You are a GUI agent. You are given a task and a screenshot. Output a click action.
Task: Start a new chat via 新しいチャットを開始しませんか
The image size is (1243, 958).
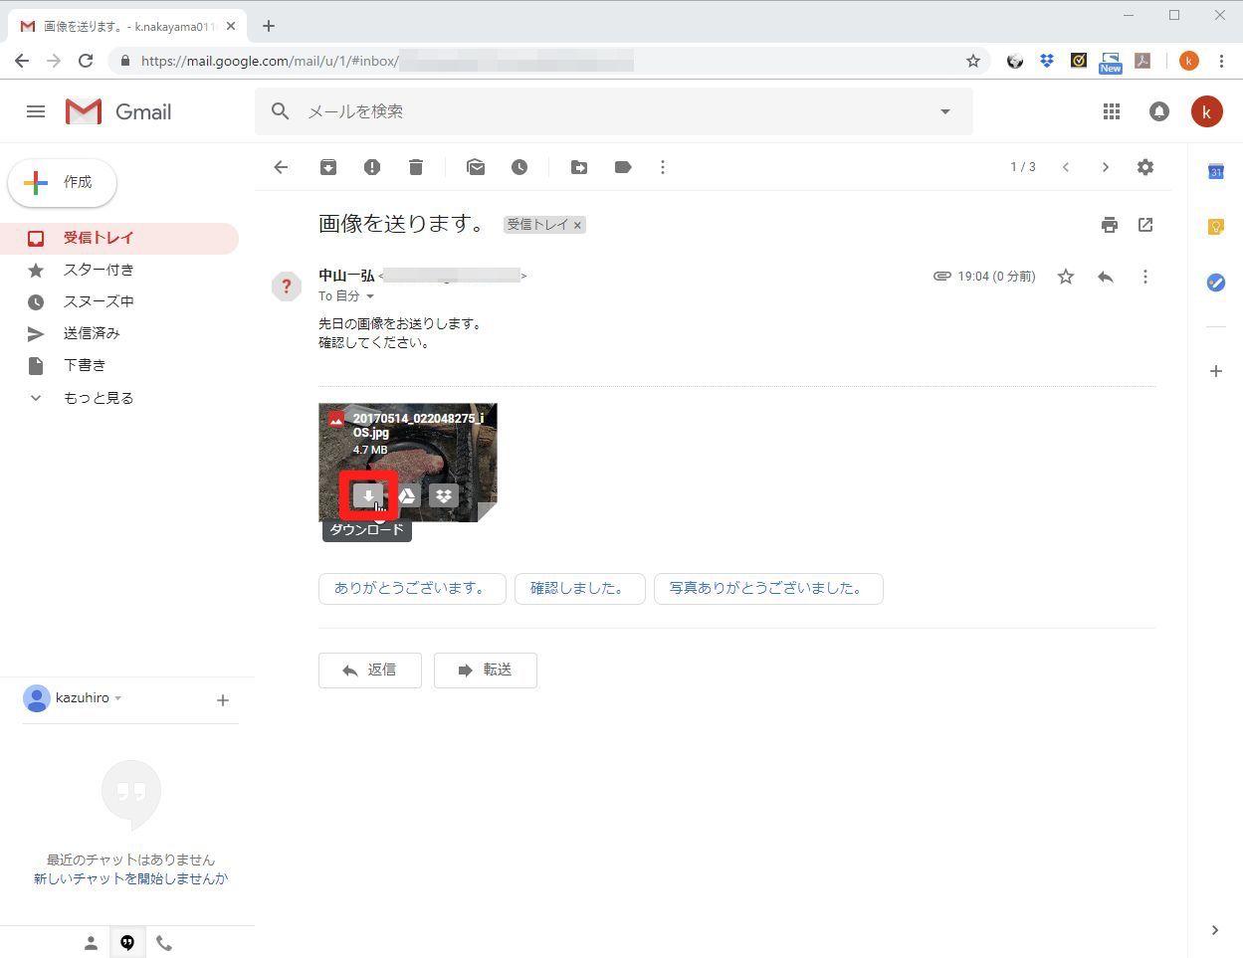(130, 878)
